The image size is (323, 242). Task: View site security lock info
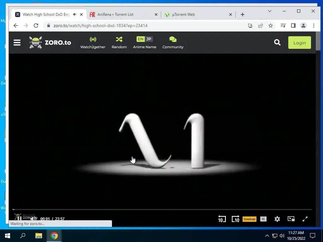pyautogui.click(x=48, y=26)
